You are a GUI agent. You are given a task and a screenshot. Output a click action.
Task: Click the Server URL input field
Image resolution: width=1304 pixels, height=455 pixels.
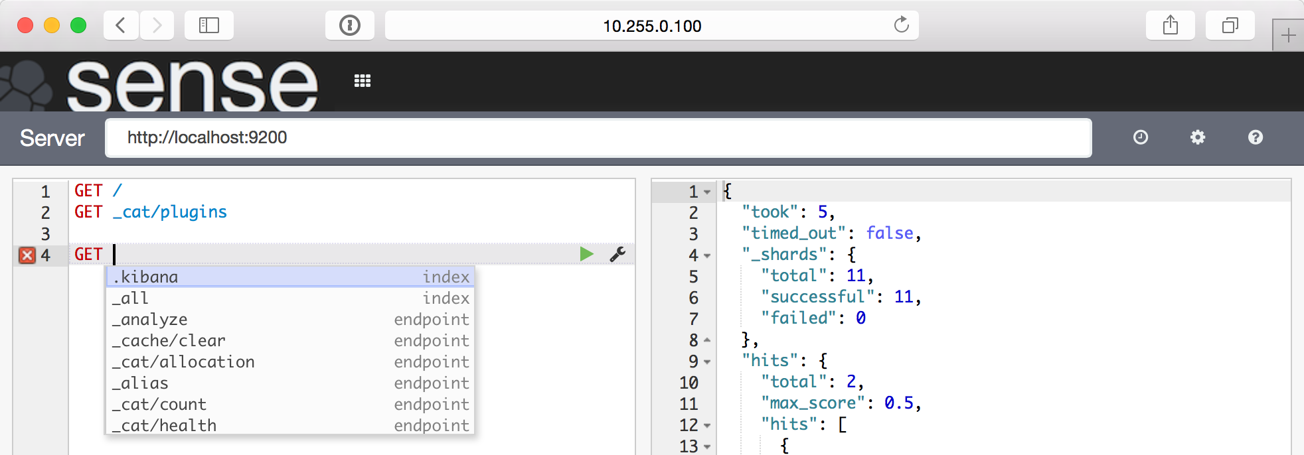coord(598,137)
